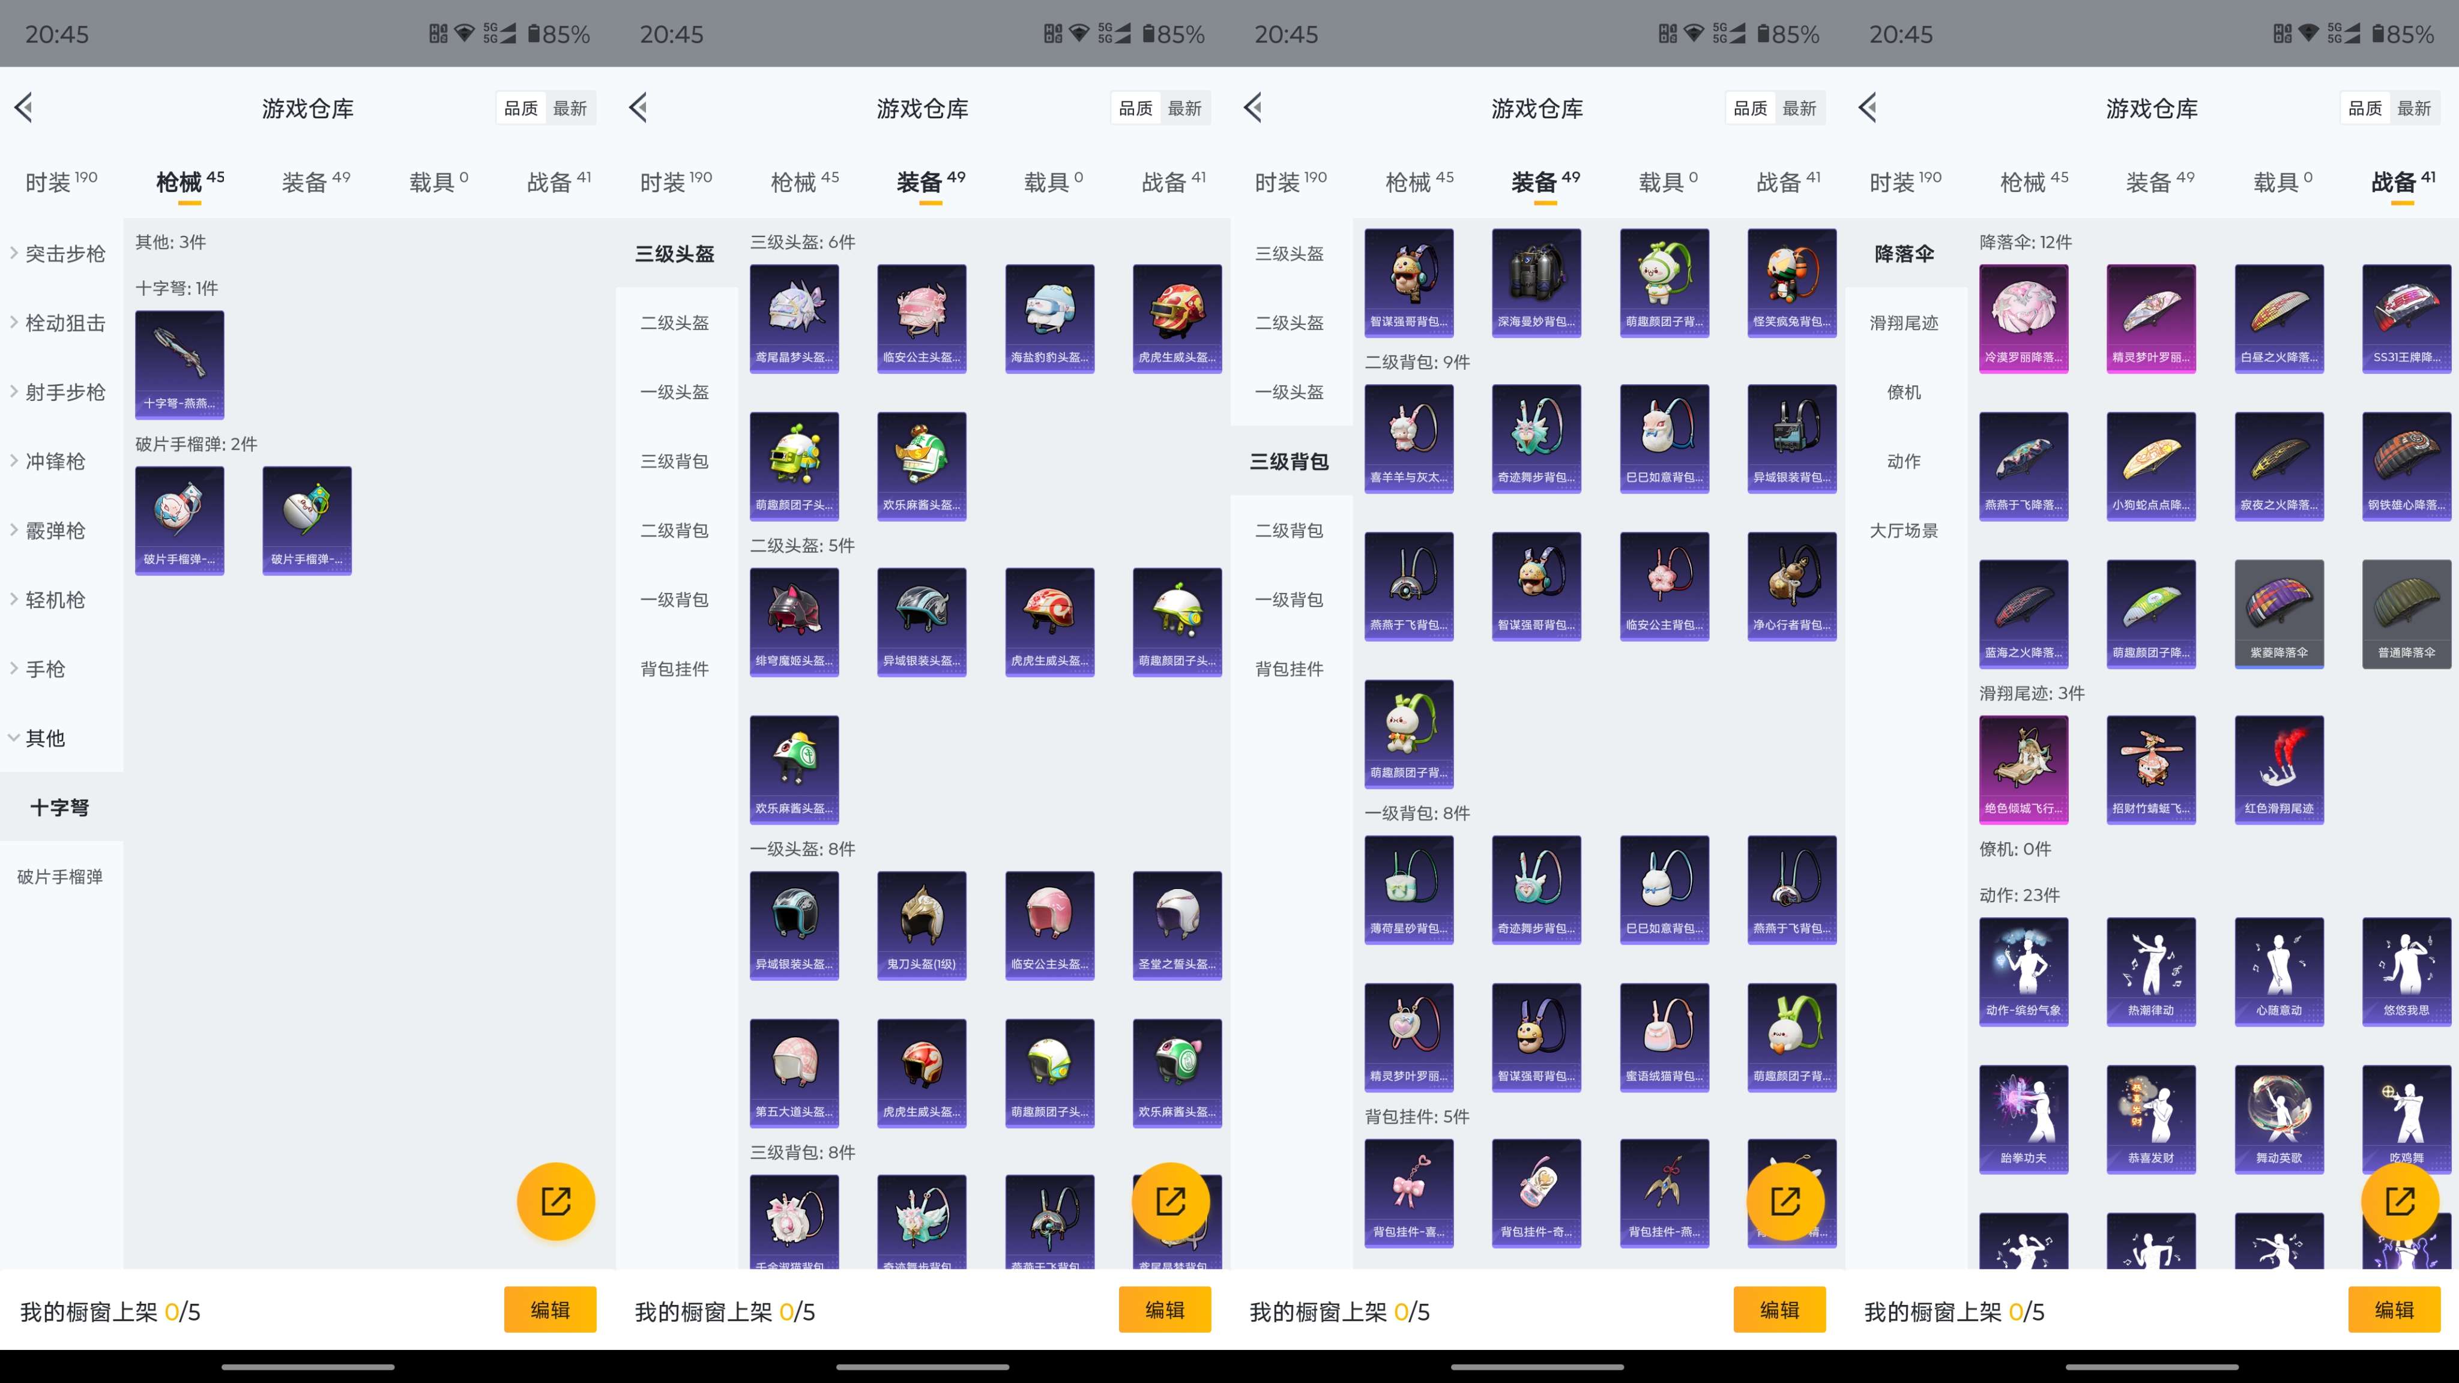Select the 小狗蛇点点 parachute icon

coord(2150,467)
